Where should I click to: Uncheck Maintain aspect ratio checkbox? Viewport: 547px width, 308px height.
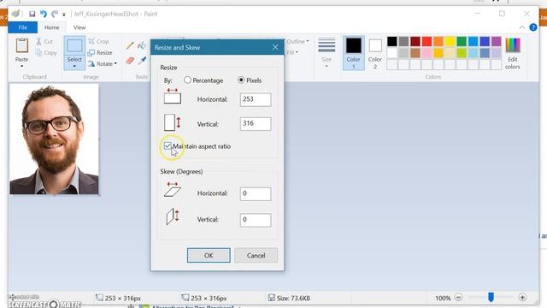[168, 146]
